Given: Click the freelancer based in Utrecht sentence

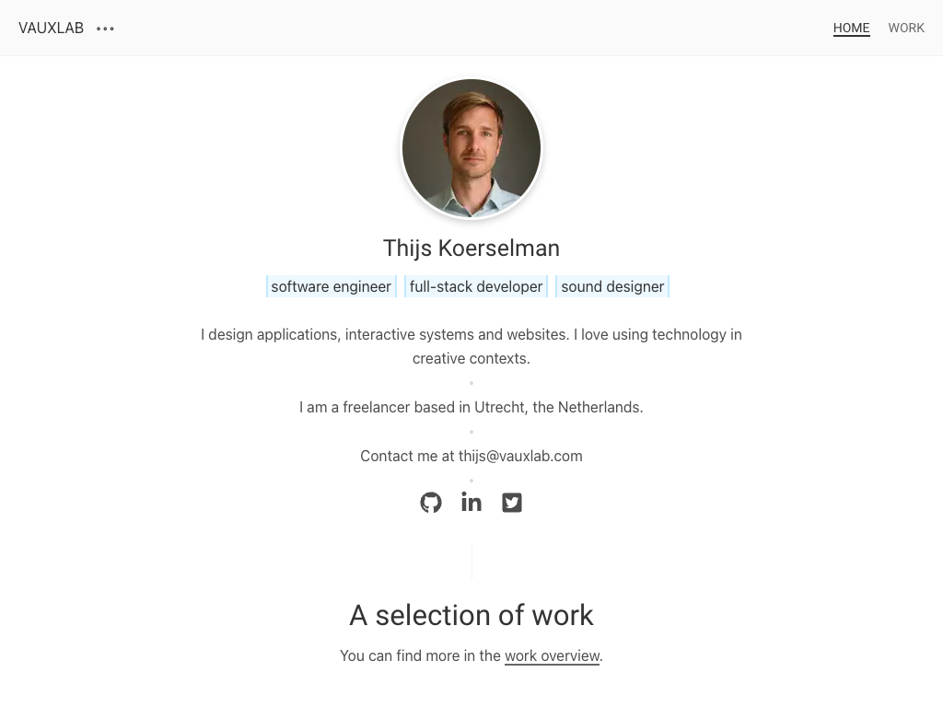Looking at the screenshot, I should tap(471, 407).
